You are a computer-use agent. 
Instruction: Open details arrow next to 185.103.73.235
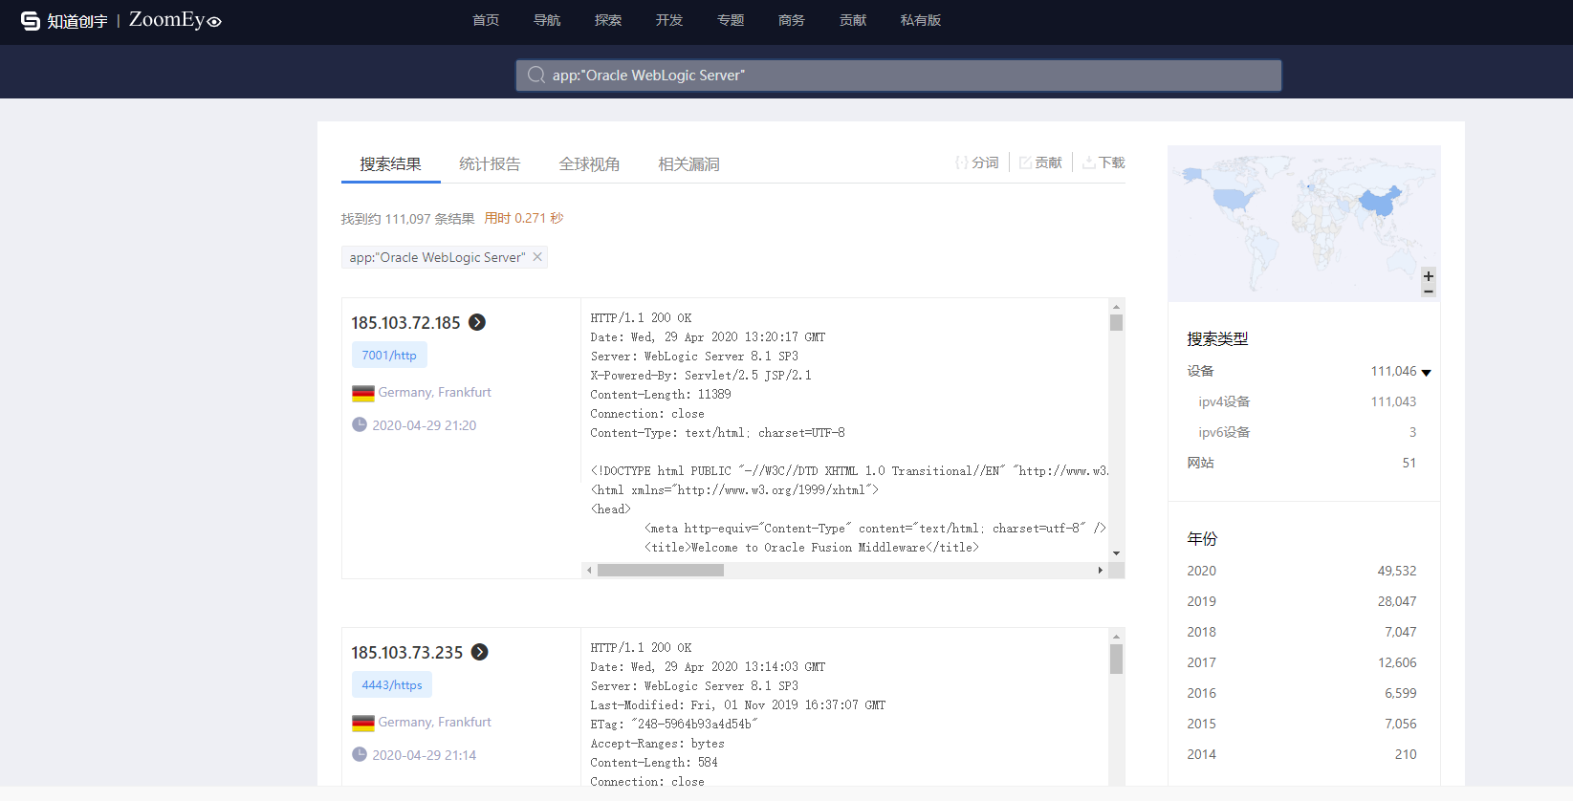(480, 652)
